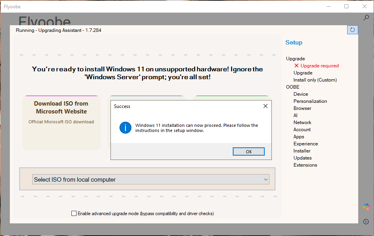Select the indented Upgrade sub-item under Upgrade required
Screen dimensions: 374x236
coord(303,73)
